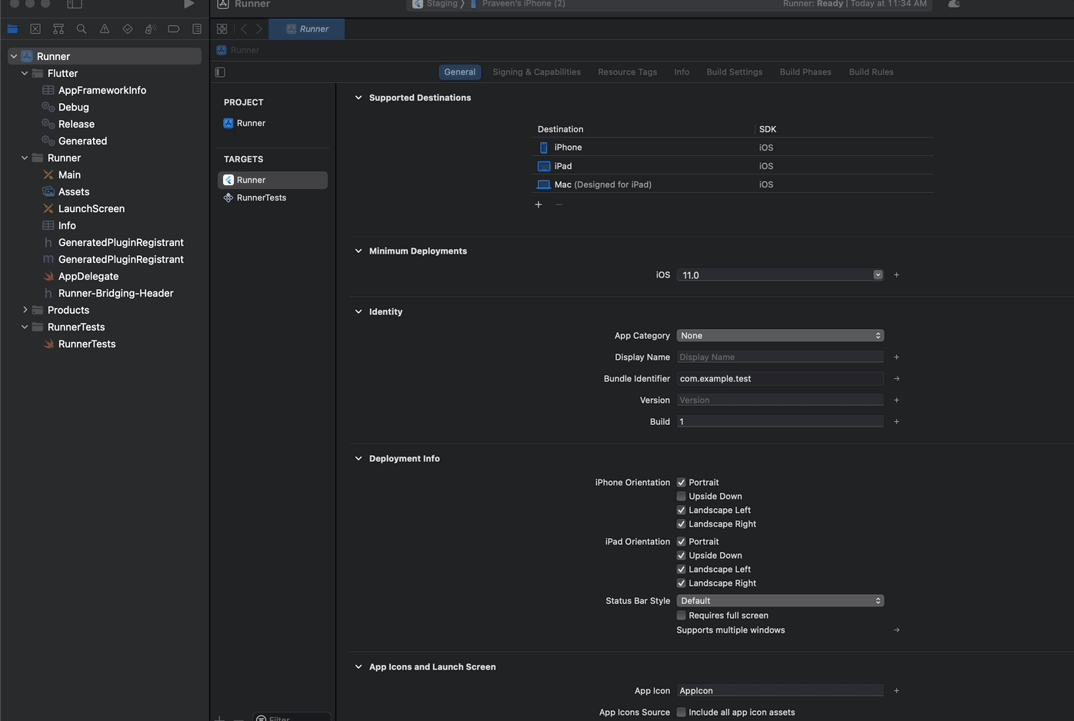Add a new supported destination with plus
Viewport: 1074px width, 721px height.
pos(539,204)
